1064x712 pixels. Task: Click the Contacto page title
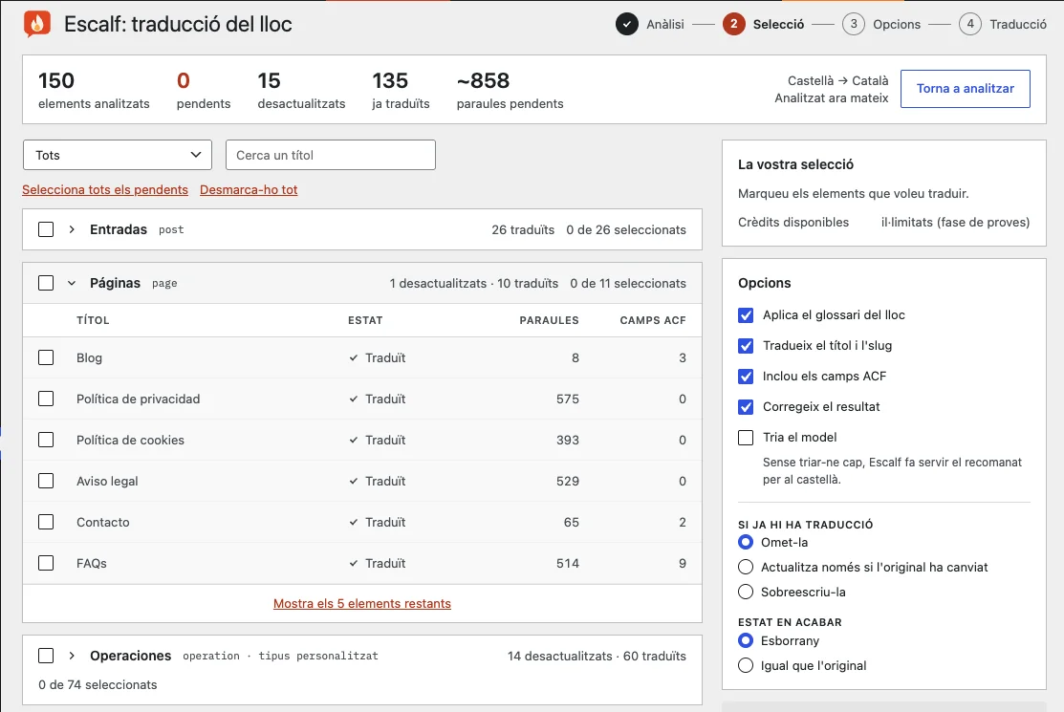coord(102,522)
